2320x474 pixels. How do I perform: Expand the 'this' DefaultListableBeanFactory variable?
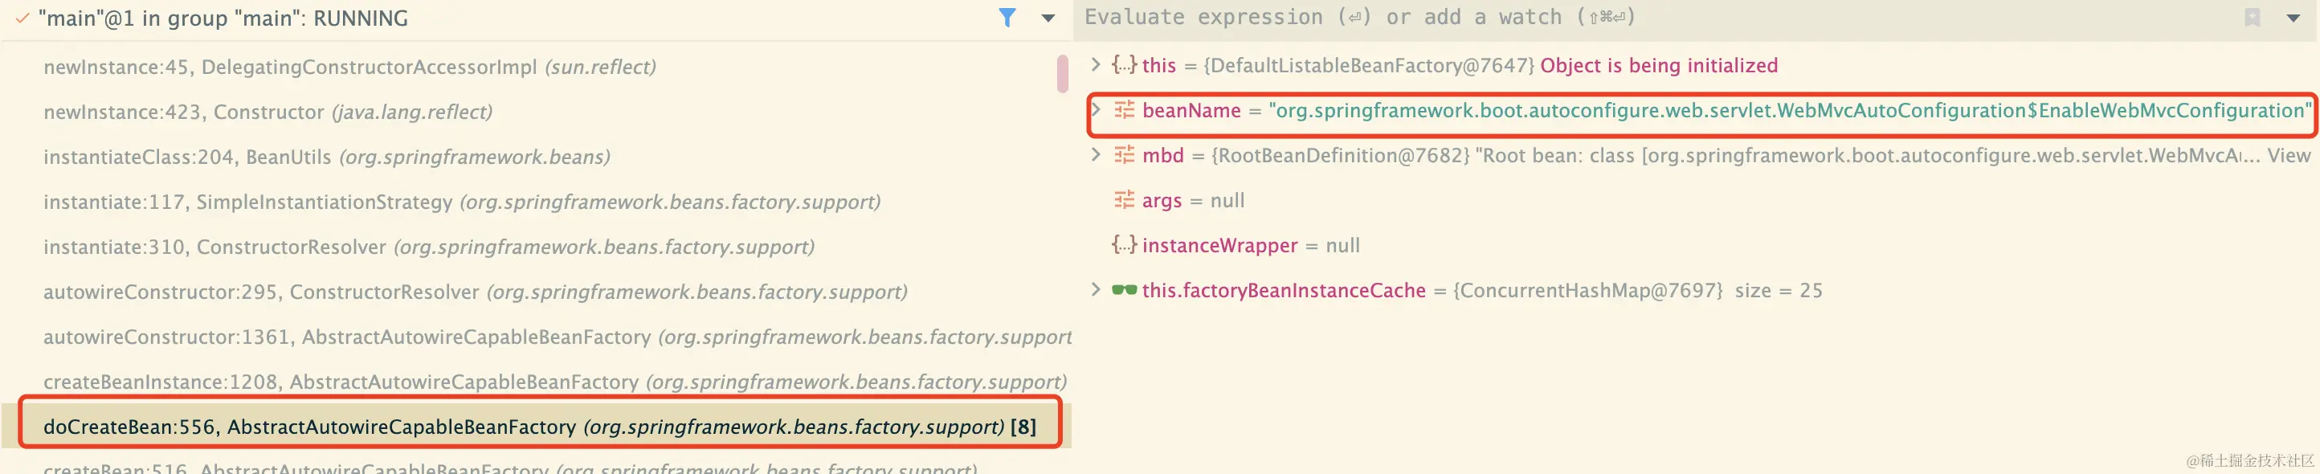pyautogui.click(x=1095, y=64)
